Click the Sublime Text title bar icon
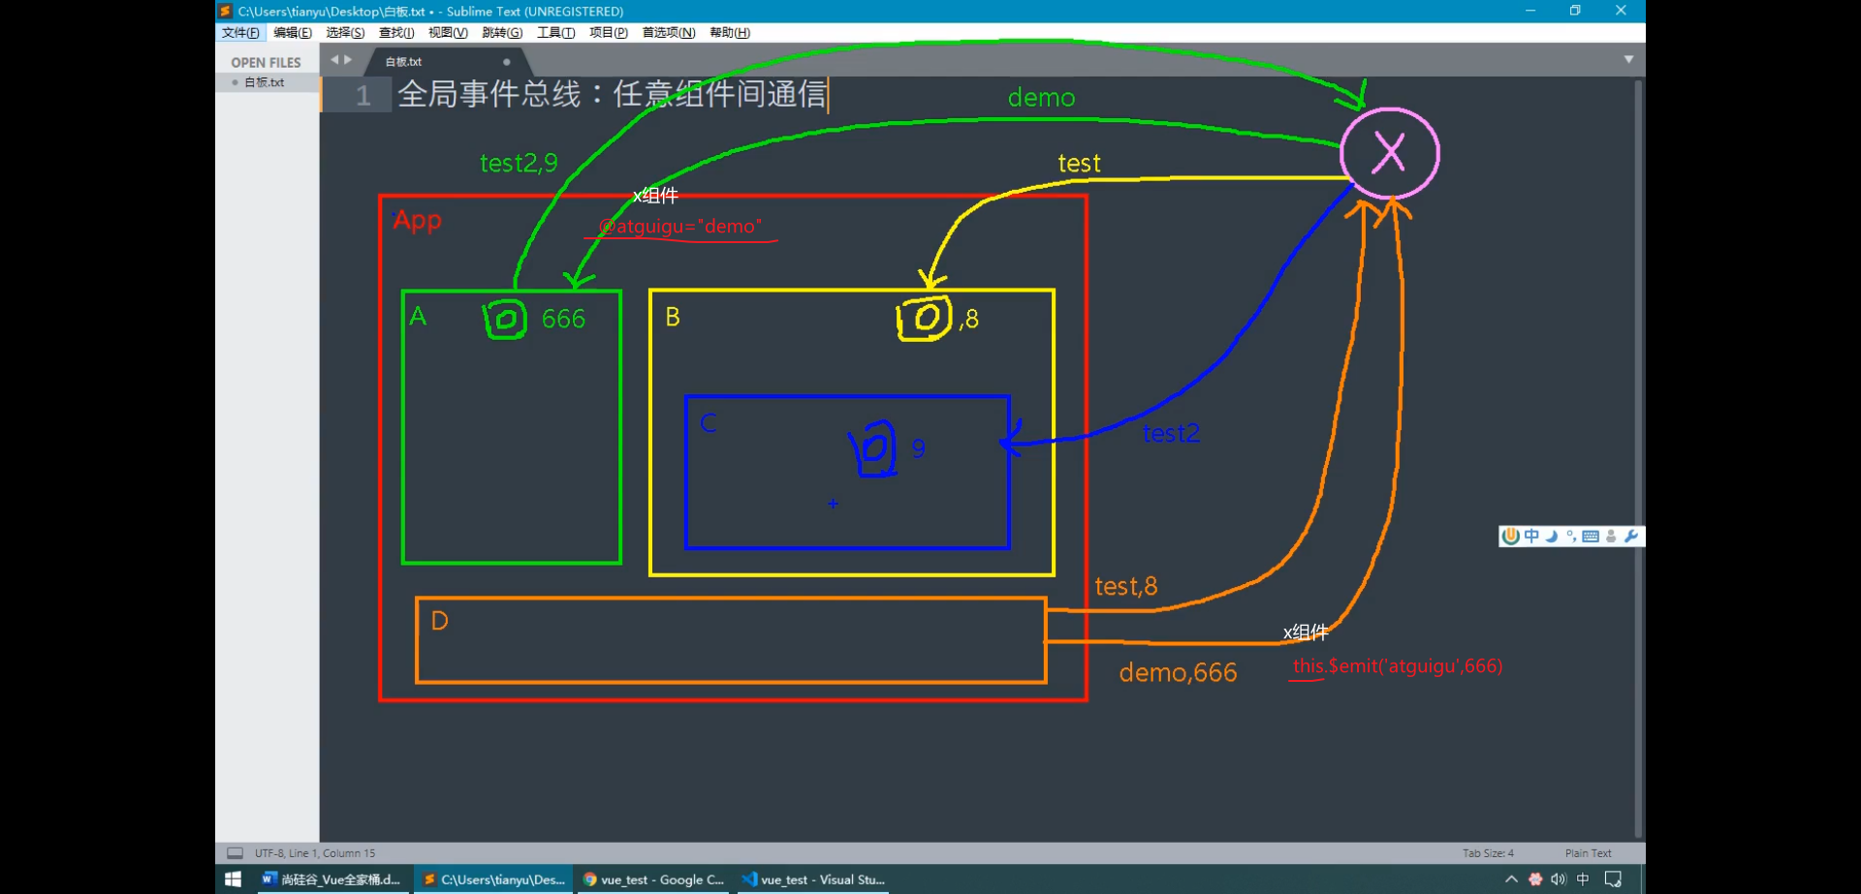This screenshot has height=894, width=1861. click(225, 11)
